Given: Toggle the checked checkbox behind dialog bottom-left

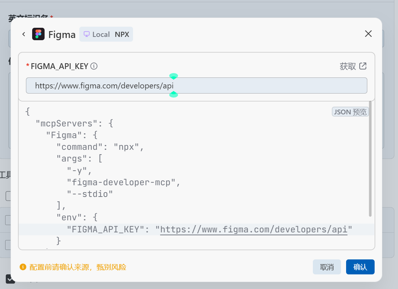Looking at the screenshot, I should (x=10, y=279).
